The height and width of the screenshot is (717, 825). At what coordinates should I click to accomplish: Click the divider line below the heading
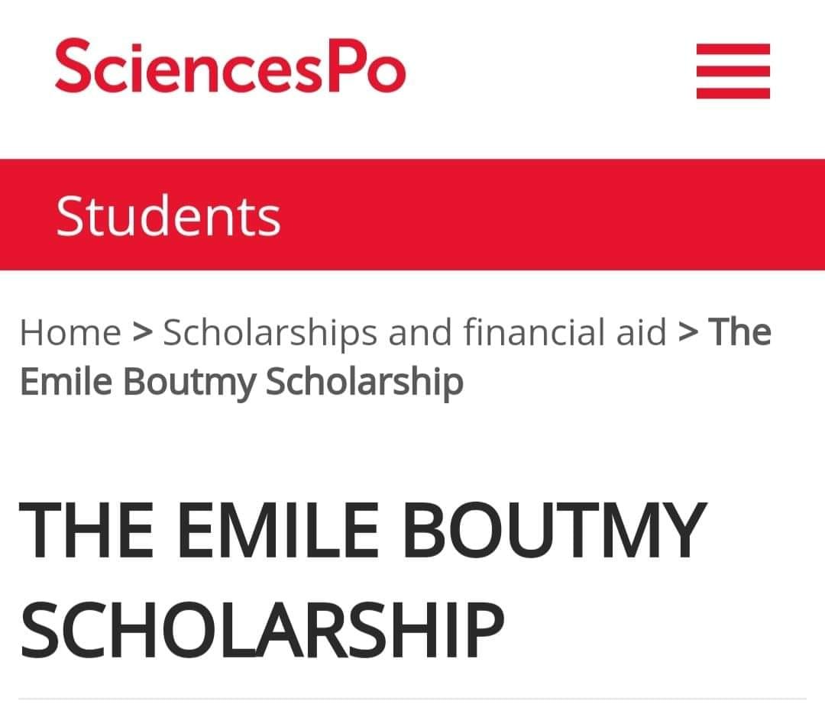412,698
